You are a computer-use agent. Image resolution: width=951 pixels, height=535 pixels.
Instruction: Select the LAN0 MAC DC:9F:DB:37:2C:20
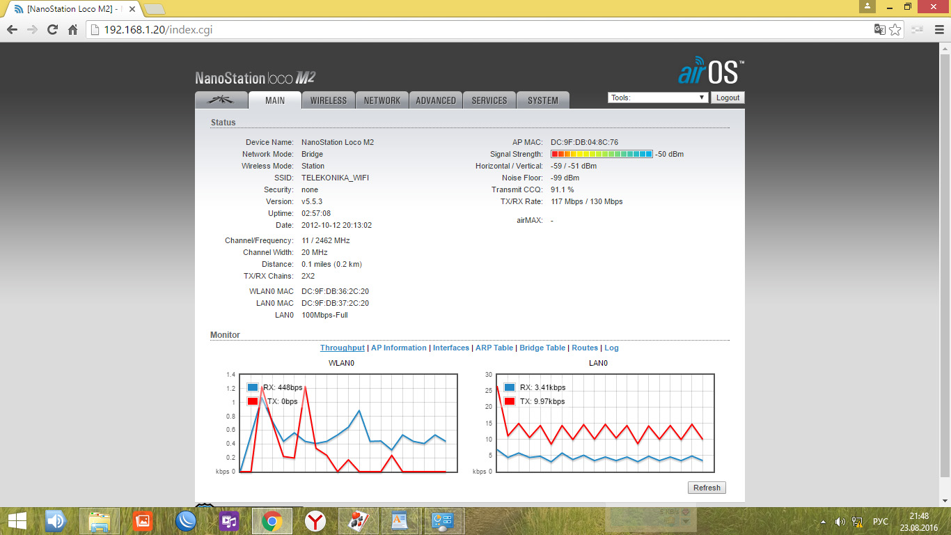(335, 303)
